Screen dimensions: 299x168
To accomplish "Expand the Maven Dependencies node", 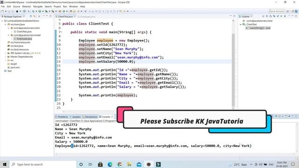I will [x=5, y=57].
